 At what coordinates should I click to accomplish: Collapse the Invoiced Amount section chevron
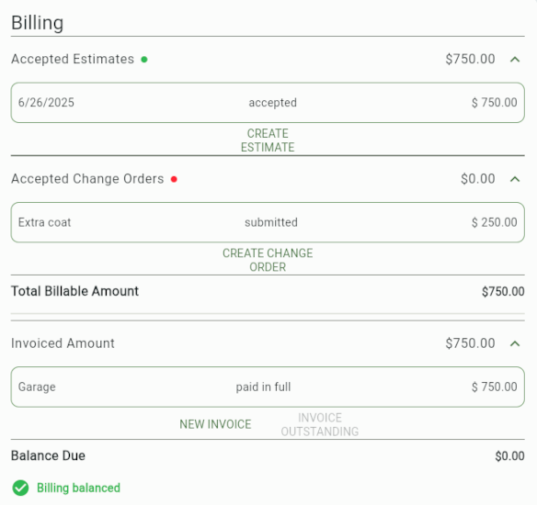coord(515,343)
